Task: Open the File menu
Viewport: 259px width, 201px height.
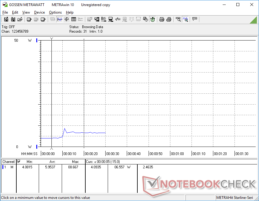Action: (5, 12)
